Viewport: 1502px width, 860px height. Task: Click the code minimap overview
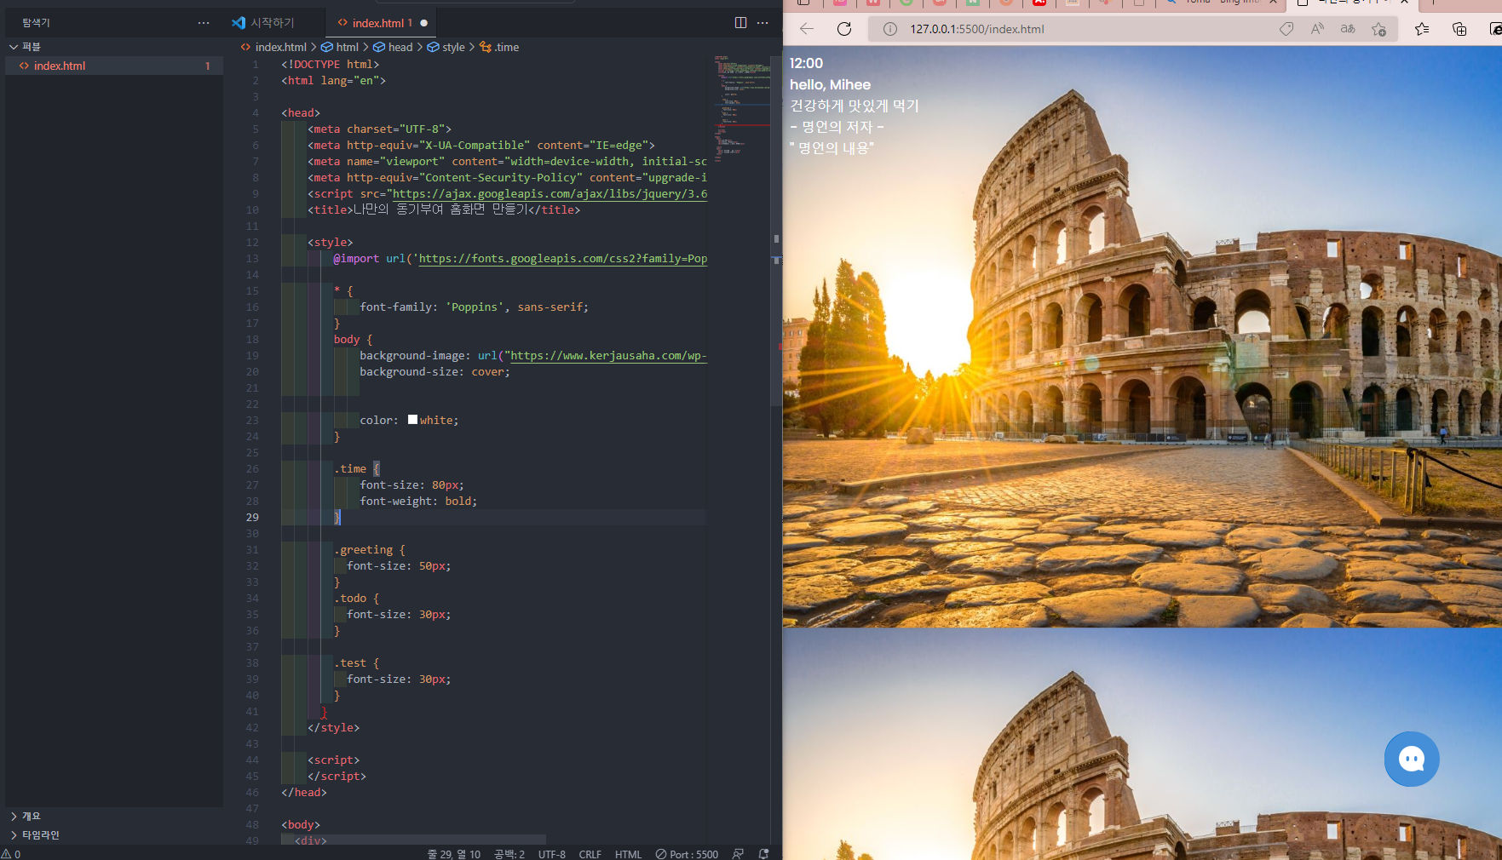tap(741, 111)
